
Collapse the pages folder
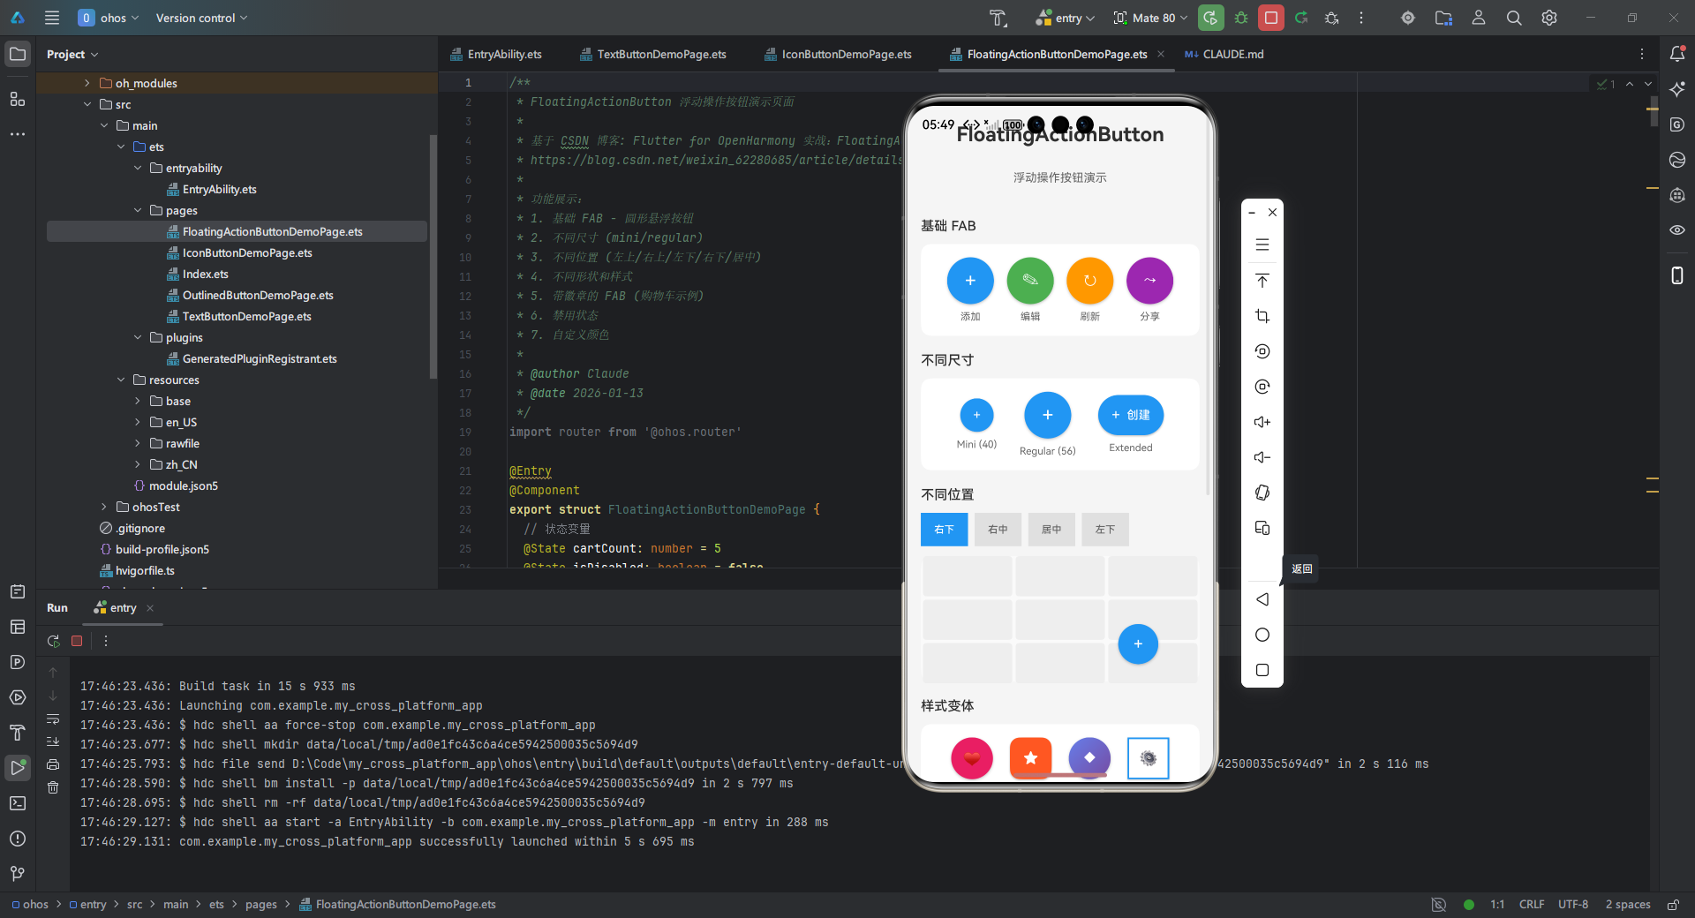tap(137, 210)
